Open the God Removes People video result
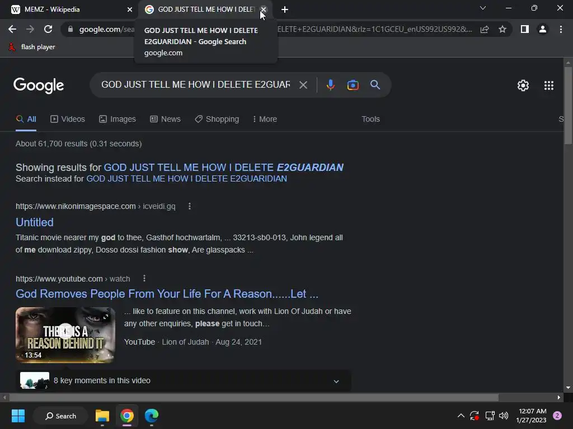 pyautogui.click(x=167, y=294)
